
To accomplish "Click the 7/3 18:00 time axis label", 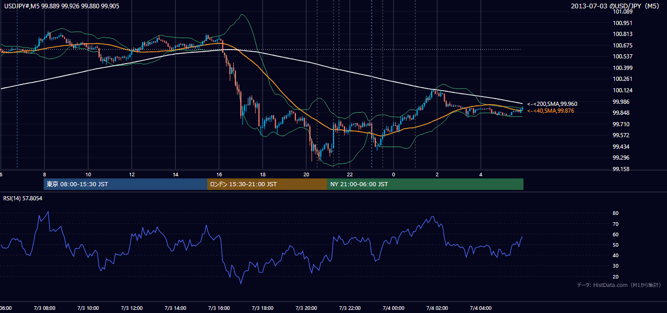I will coord(263,308).
